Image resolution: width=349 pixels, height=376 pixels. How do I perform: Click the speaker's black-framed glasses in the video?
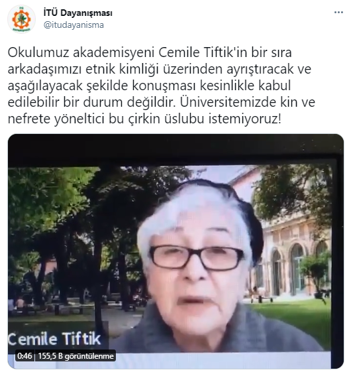(196, 258)
